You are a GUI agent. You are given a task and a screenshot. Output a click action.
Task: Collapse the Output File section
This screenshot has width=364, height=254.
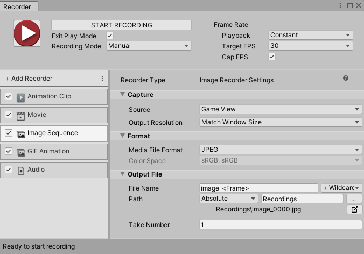coord(122,174)
